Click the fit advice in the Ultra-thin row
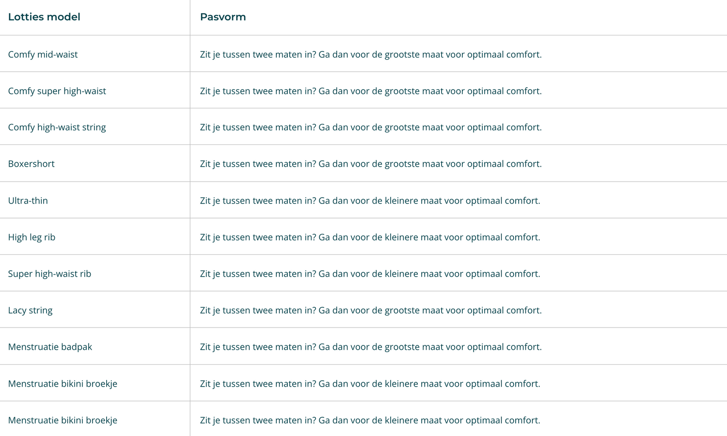 pyautogui.click(x=370, y=201)
